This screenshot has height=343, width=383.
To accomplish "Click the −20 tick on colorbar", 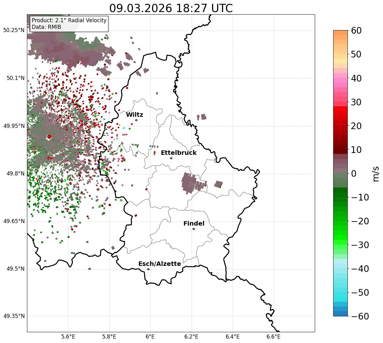I will tap(360, 221).
